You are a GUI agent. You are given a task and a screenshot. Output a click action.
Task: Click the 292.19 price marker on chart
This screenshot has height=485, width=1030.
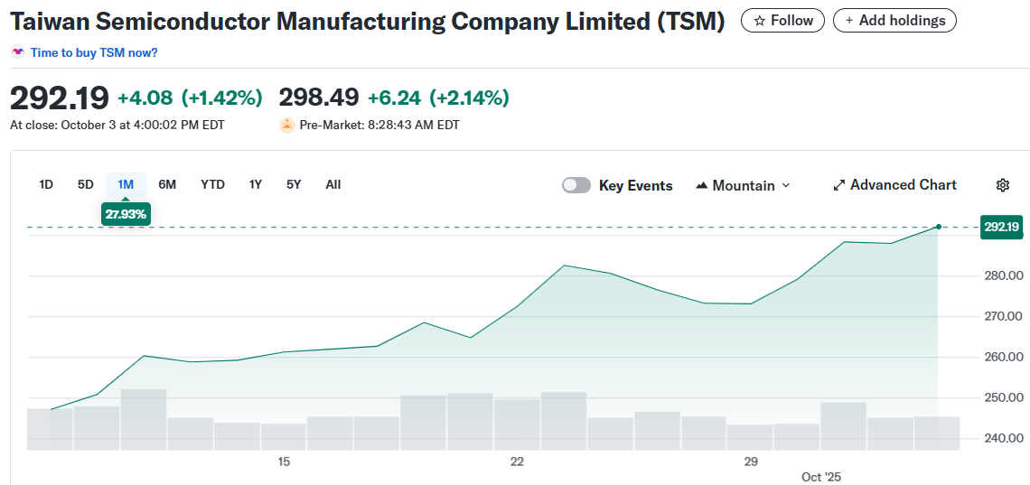point(1001,227)
